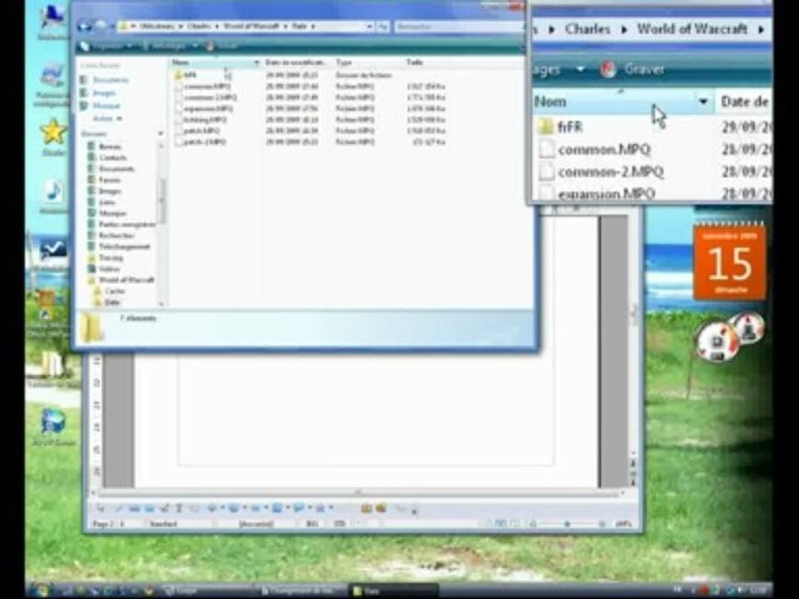The height and width of the screenshot is (599, 799).
Task: Click Explorer's Forward arrow button
Action: coord(101,26)
